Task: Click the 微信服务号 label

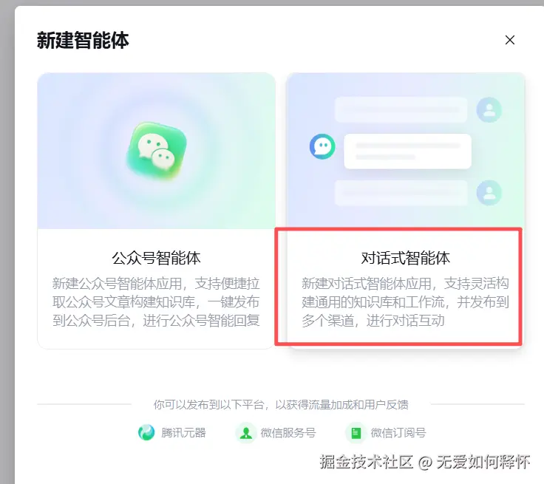Action: coord(288,433)
